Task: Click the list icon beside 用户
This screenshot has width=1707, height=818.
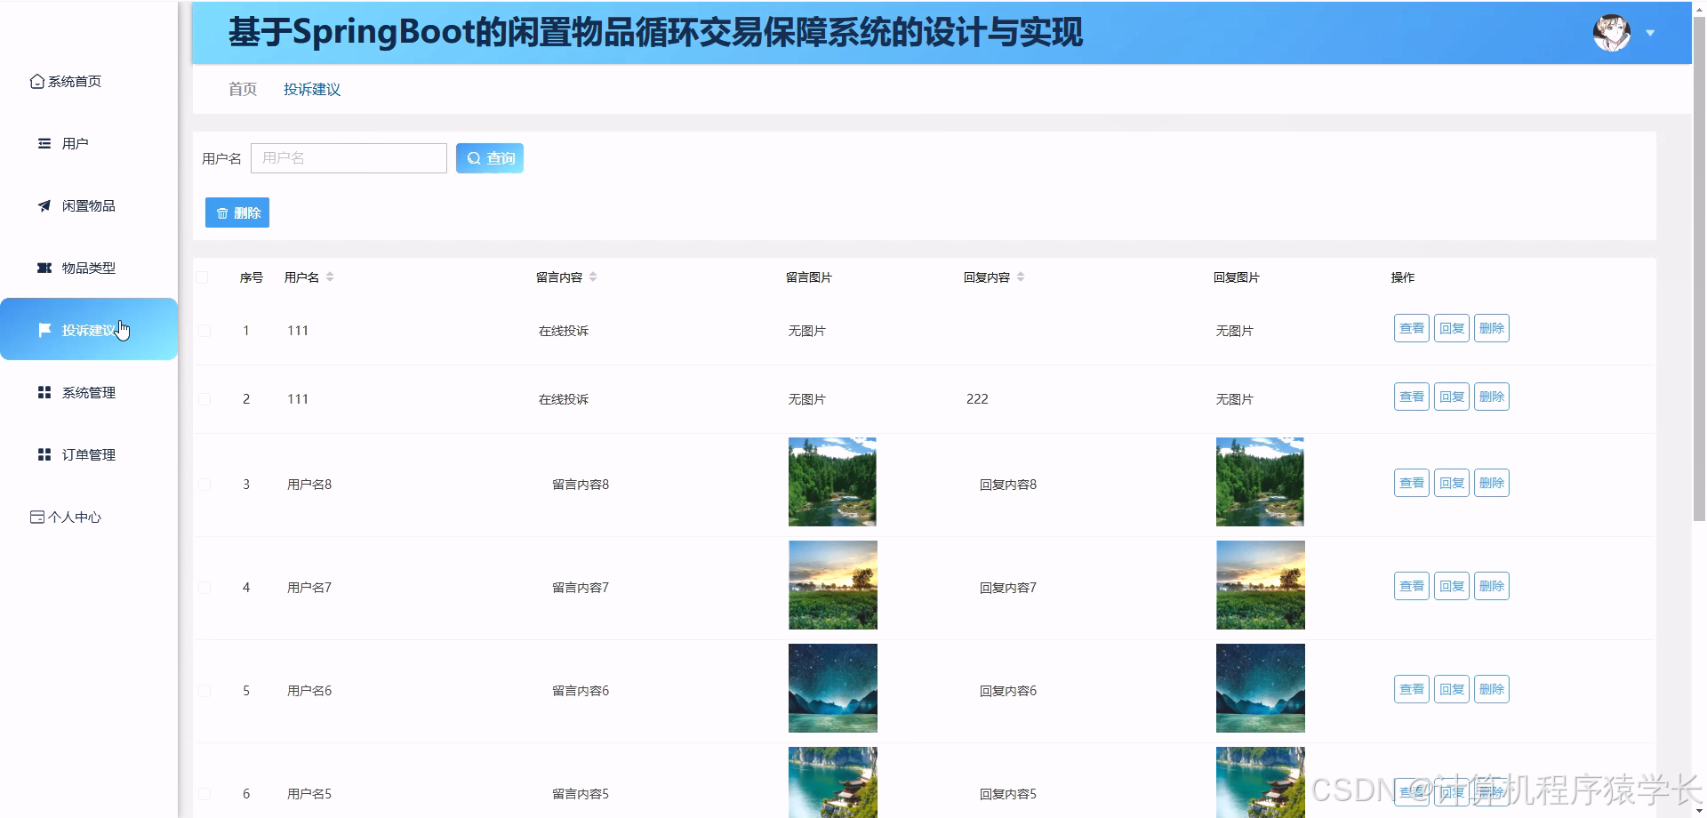Action: click(x=44, y=143)
